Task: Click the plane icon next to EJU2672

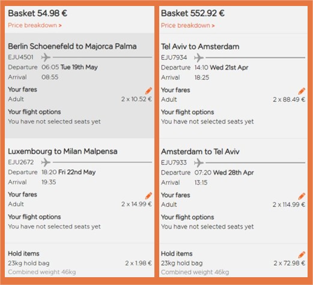Action: click(x=46, y=162)
